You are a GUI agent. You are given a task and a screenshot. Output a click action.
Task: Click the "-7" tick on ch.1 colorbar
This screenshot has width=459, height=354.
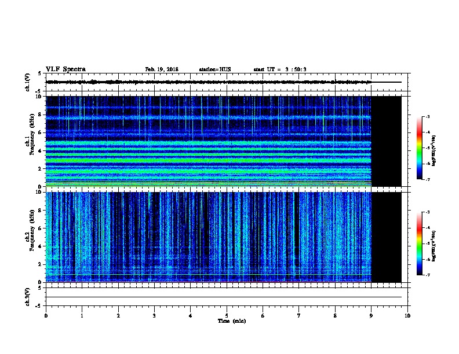tap(427, 179)
